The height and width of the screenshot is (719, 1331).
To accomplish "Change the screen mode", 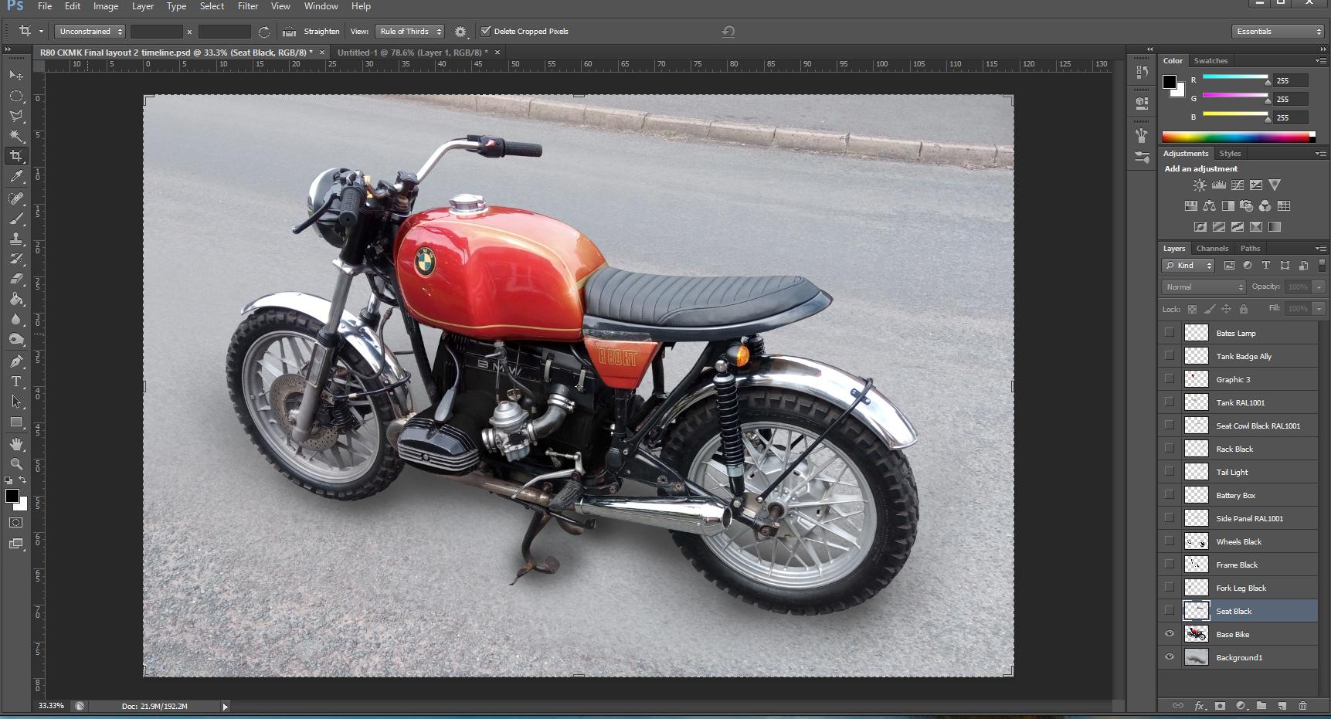I will pyautogui.click(x=15, y=544).
